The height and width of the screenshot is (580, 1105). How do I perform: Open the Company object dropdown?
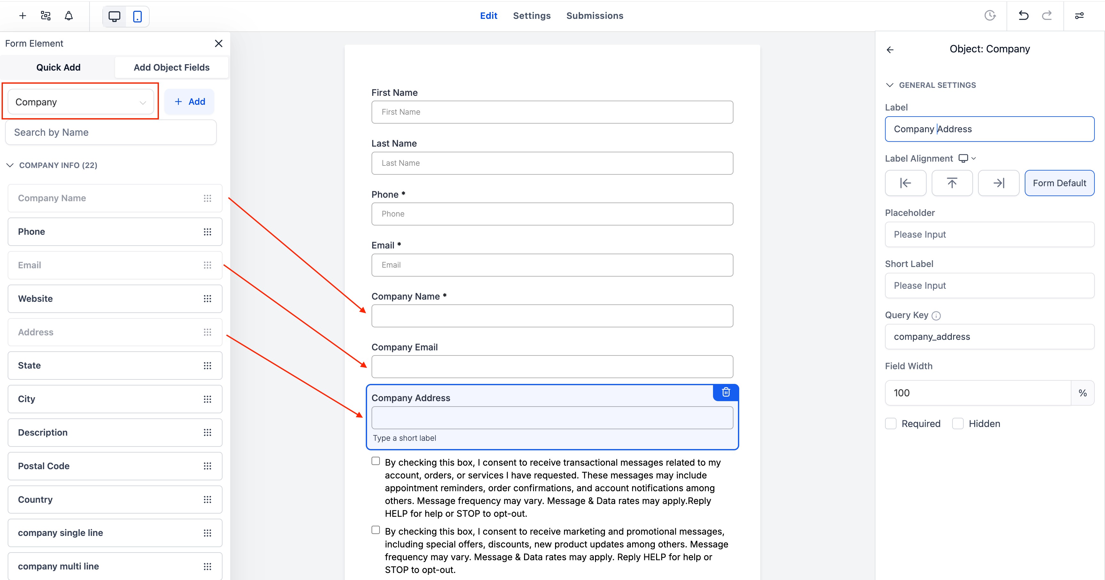pyautogui.click(x=81, y=102)
